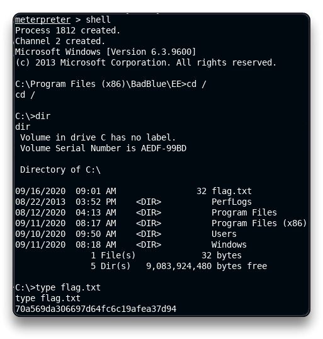Viewport: 323px width, 339px height.
Task: Click the 'Directory of C:\' line
Action: pyautogui.click(x=60, y=169)
